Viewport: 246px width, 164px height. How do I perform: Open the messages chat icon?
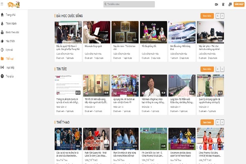click(229, 5)
